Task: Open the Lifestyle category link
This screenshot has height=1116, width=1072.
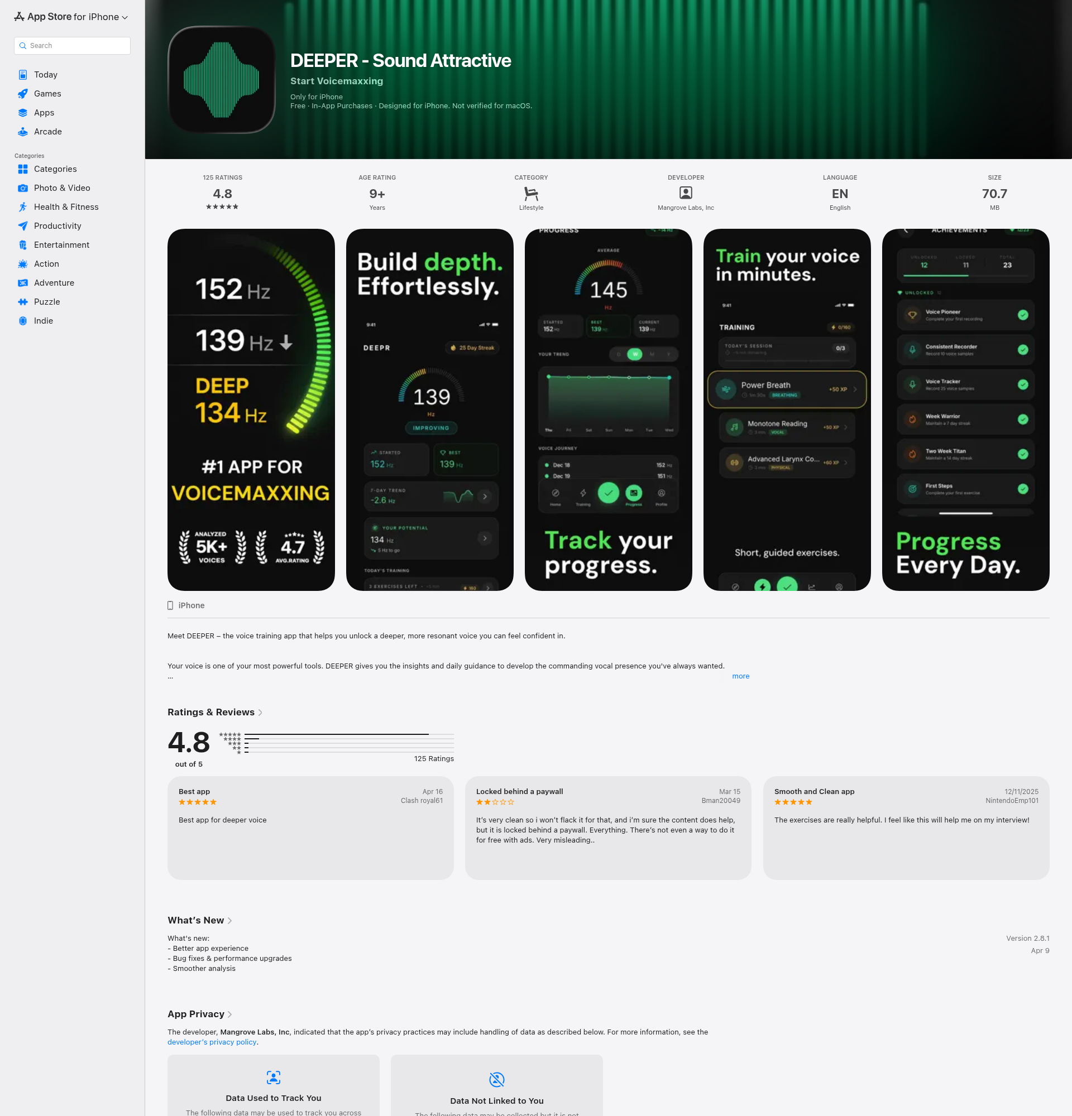Action: tap(531, 208)
